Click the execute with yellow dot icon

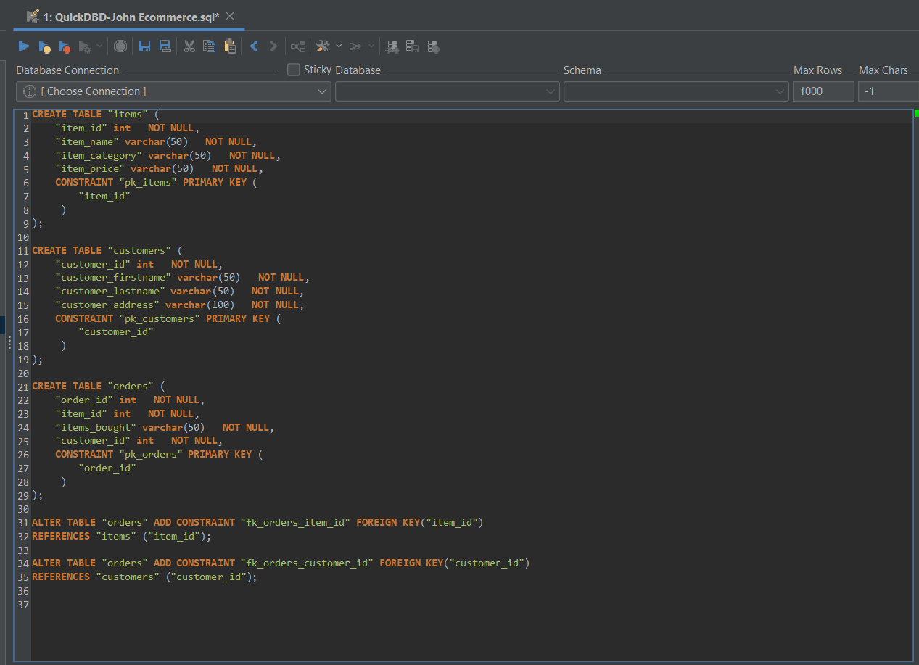point(44,46)
